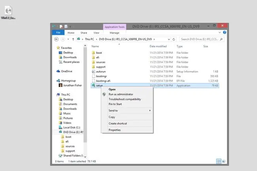
Task: Expand the breadcrumb arrow after This PC
Action: pos(96,39)
